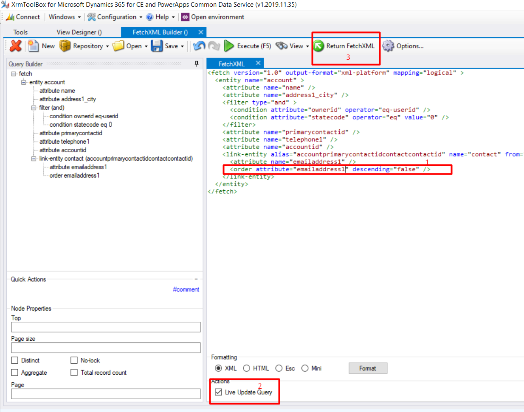This screenshot has width=524, height=412.
Task: Select attribute name tree node
Action: 57,91
